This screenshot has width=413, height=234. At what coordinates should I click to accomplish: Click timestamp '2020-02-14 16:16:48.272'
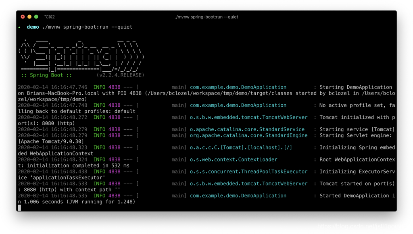[x=52, y=118]
